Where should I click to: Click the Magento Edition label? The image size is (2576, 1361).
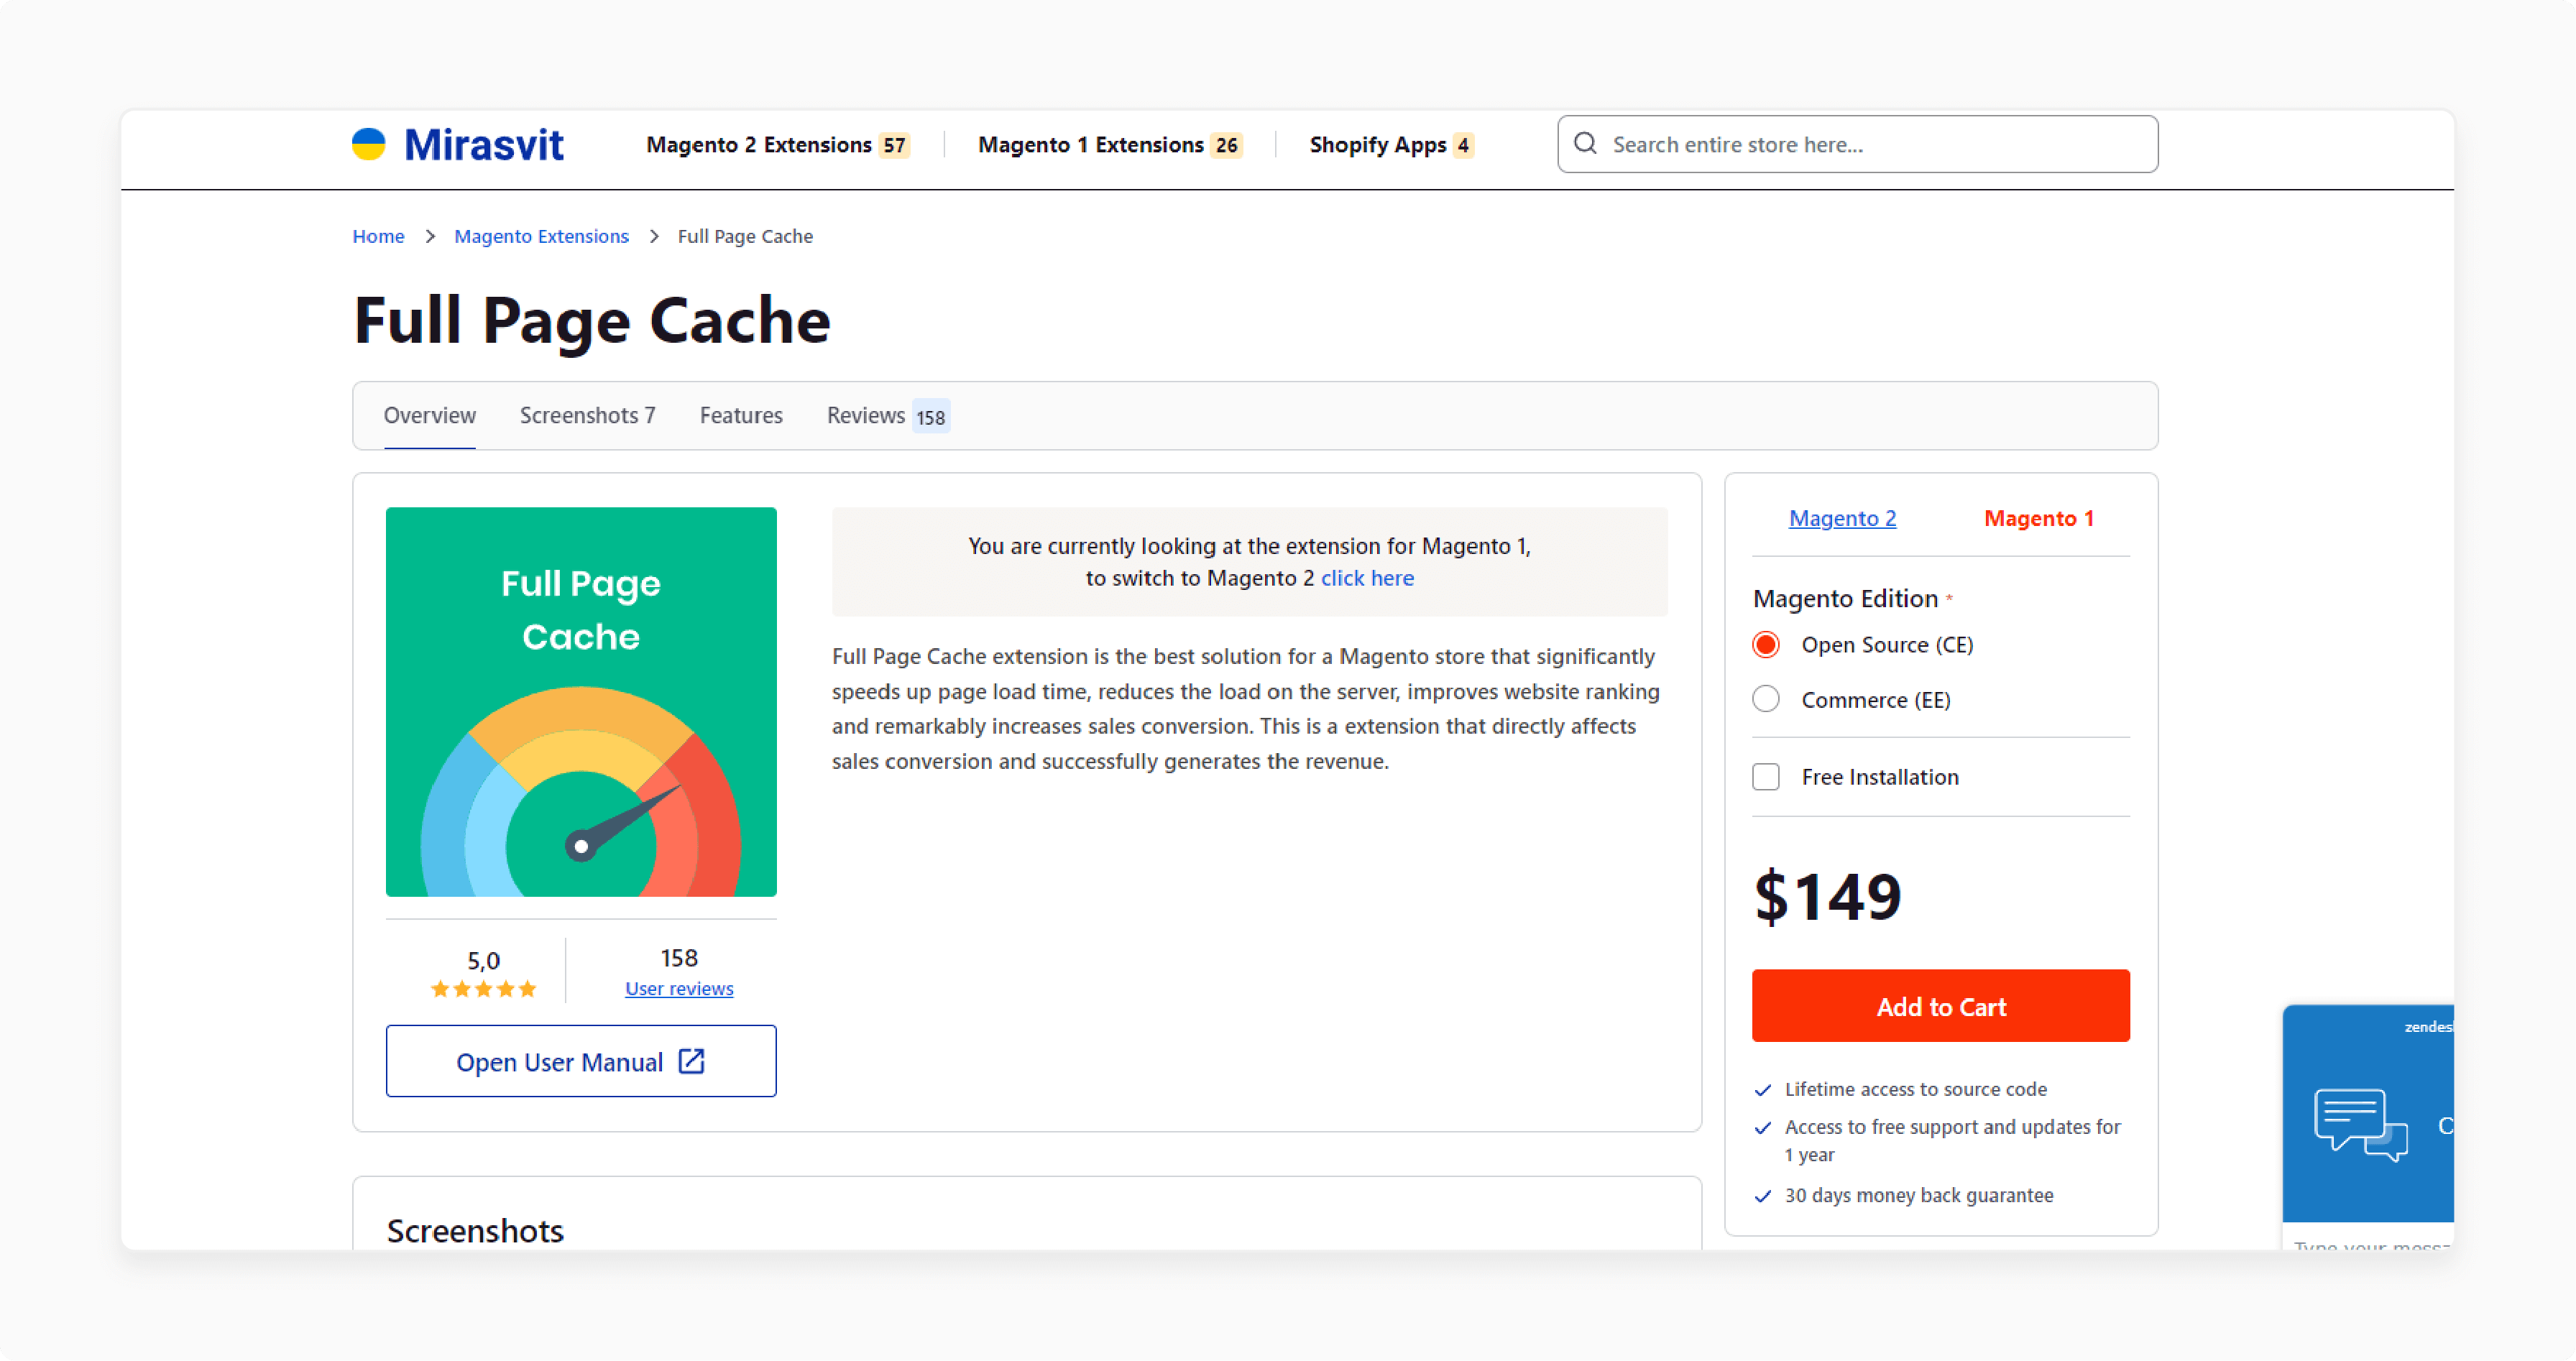1845,598
